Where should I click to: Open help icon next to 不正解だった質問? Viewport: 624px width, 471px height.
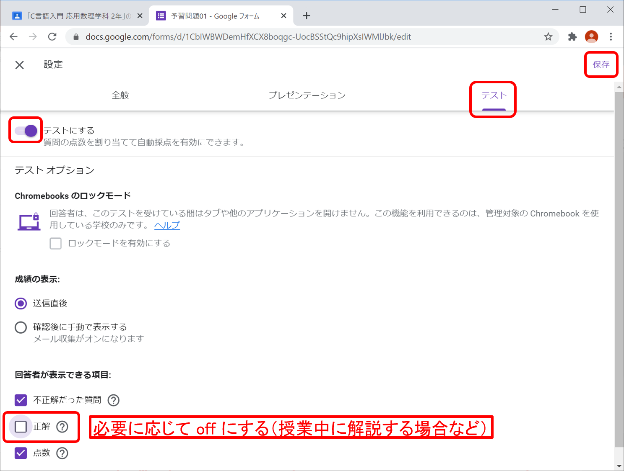114,400
